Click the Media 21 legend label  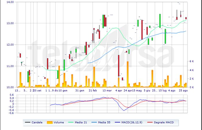pyautogui.click(x=81, y=123)
